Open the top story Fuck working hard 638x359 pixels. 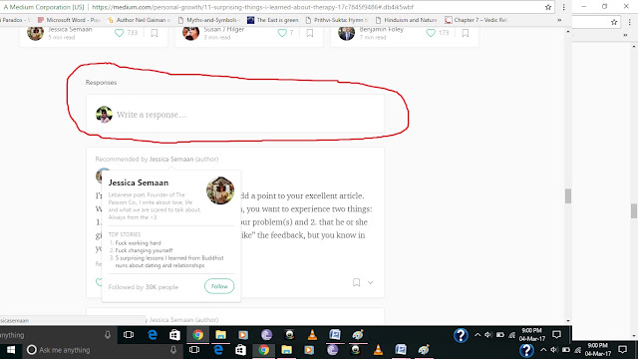click(138, 243)
